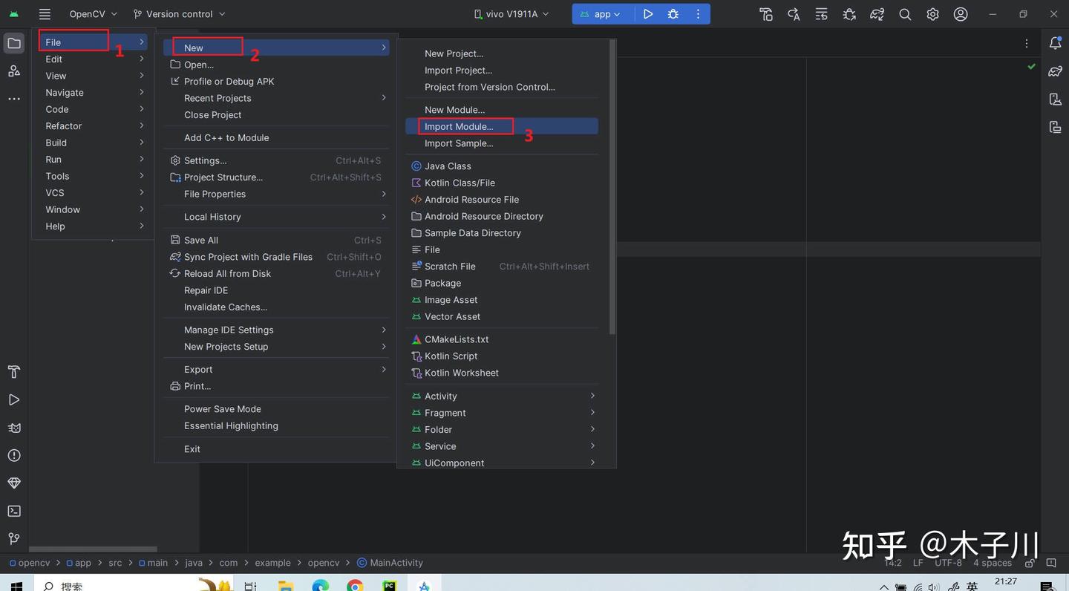Sync project with Gradle files toolbar icon

877,13
